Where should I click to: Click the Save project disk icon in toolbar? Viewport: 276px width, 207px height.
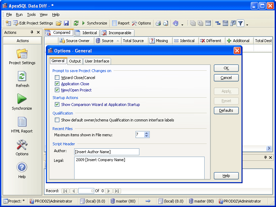coord(66,23)
